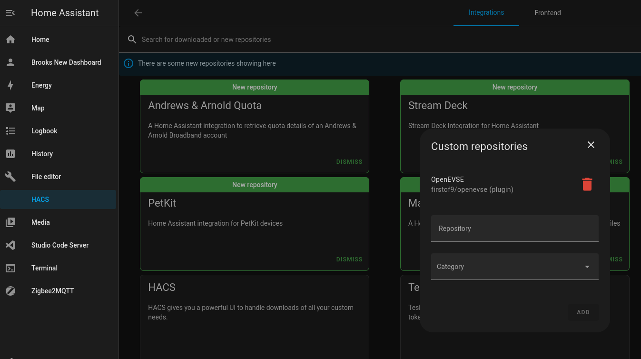The width and height of the screenshot is (641, 359).
Task: Open Brooks New Dashboard menu item
Action: point(58,62)
